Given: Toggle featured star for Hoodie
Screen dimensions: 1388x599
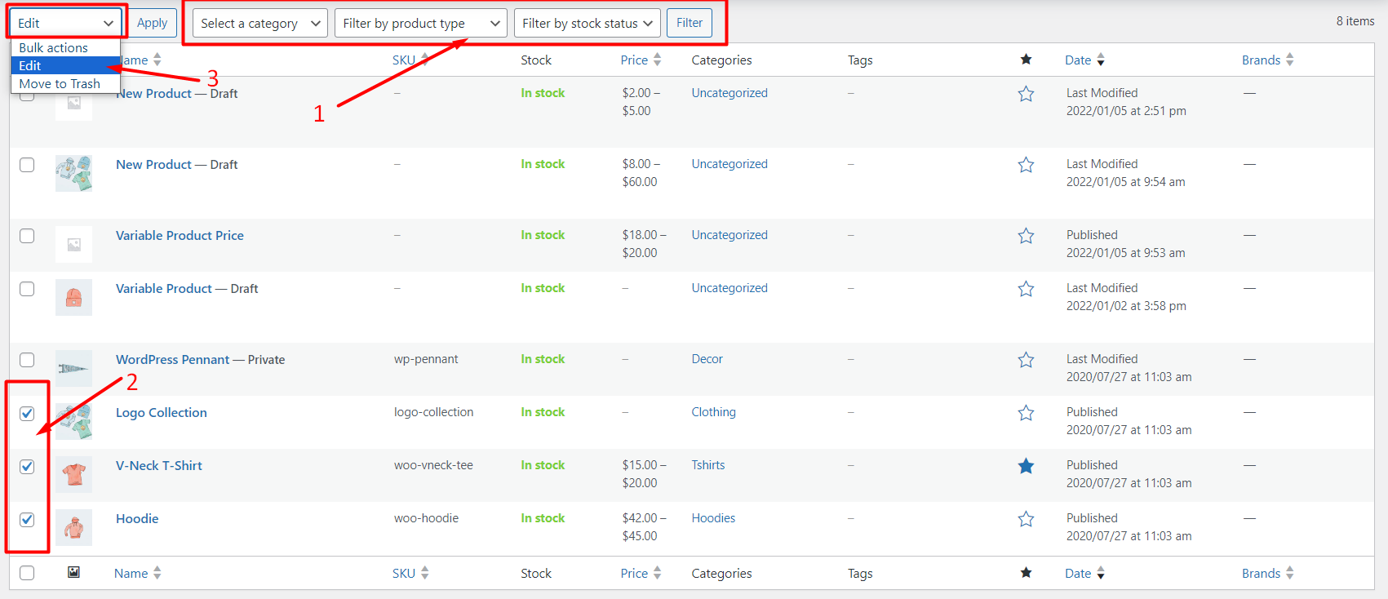Looking at the screenshot, I should coord(1026,519).
